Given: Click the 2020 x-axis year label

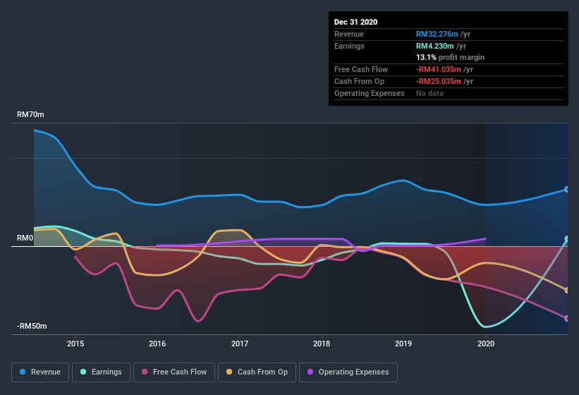Looking at the screenshot, I should click(486, 344).
